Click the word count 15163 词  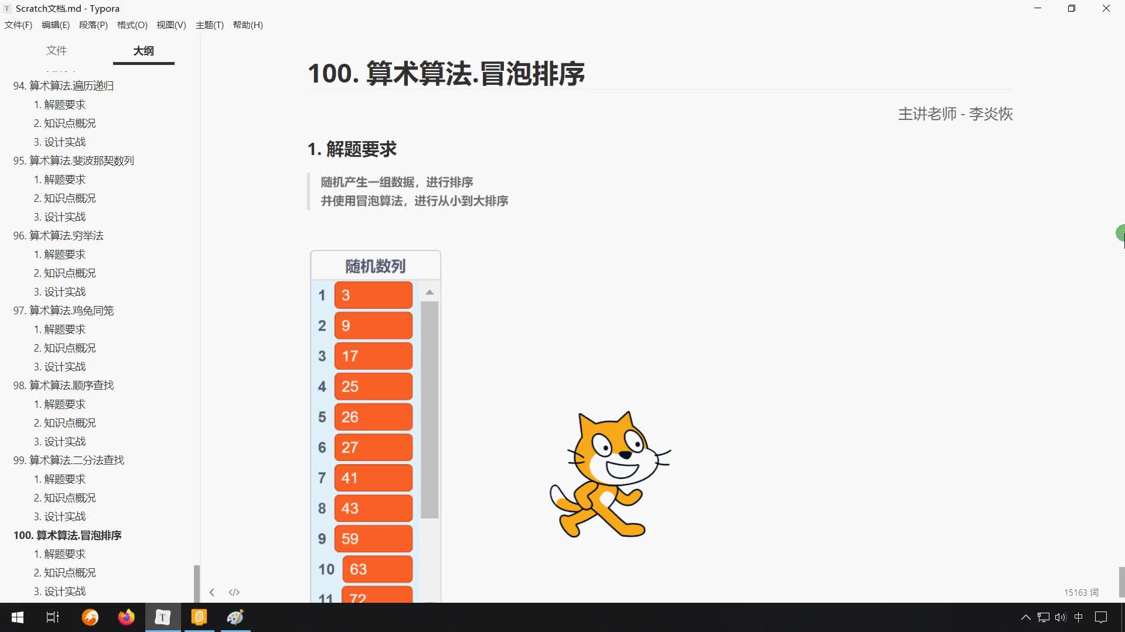click(x=1081, y=593)
